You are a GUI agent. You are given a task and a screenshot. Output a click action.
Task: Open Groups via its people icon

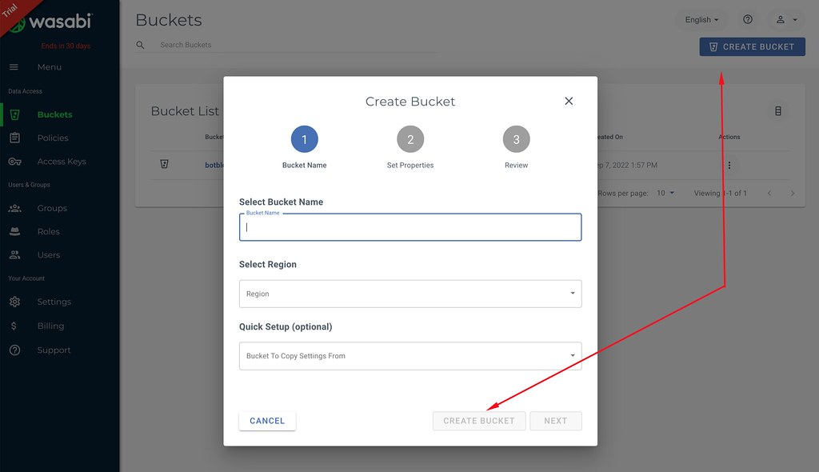(x=14, y=208)
